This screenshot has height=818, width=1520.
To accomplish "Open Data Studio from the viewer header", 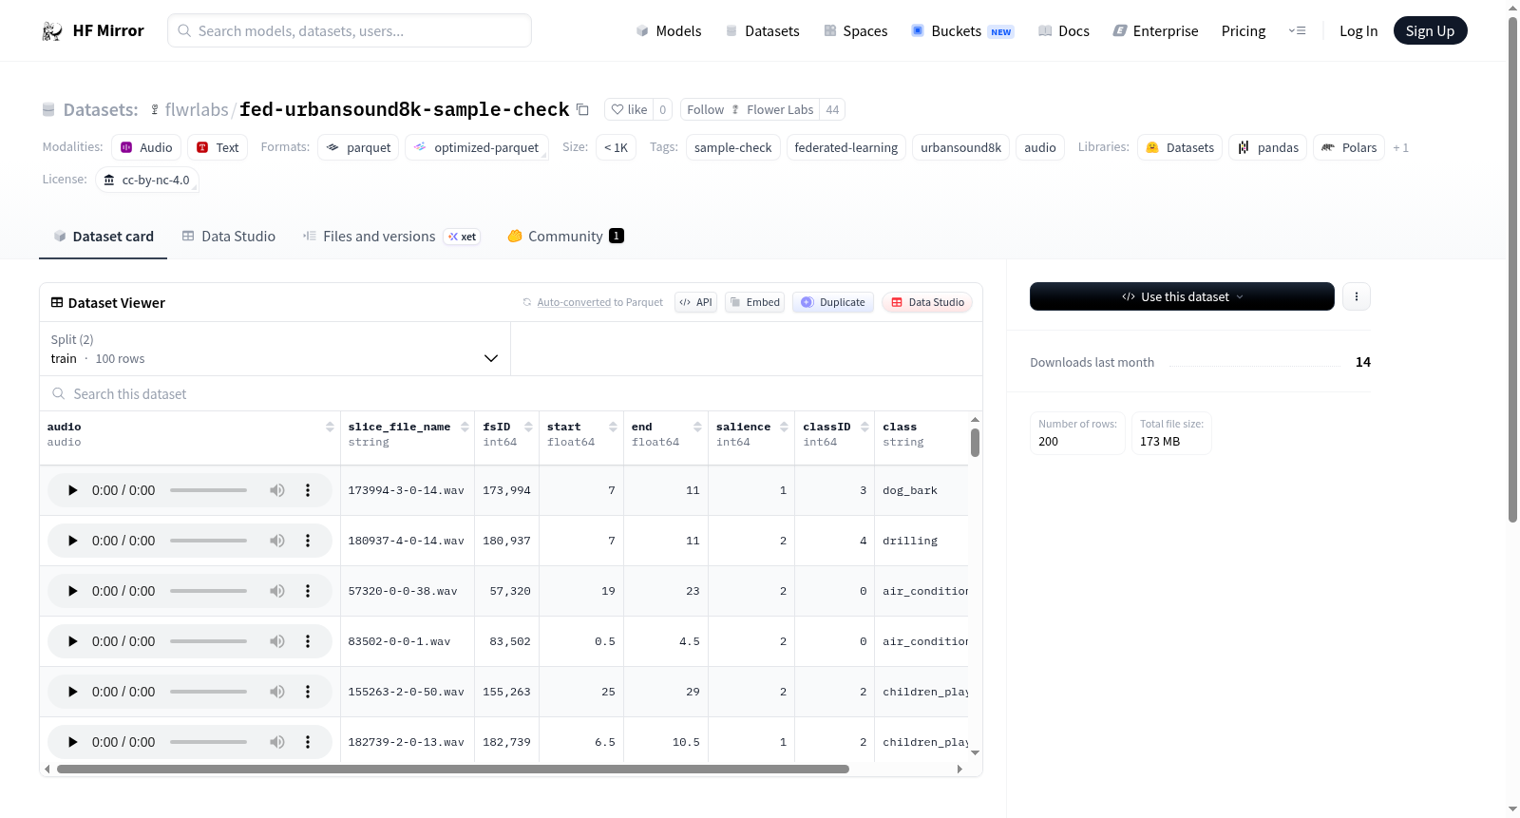I will 927,302.
